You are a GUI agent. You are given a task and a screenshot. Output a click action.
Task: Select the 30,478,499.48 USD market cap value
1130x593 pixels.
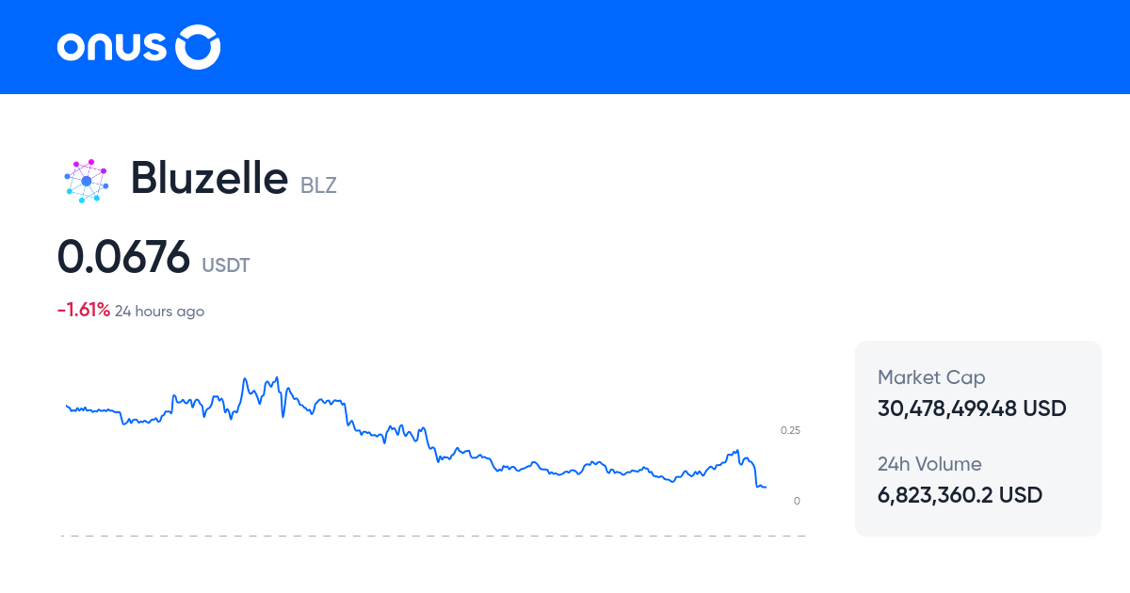tap(972, 409)
